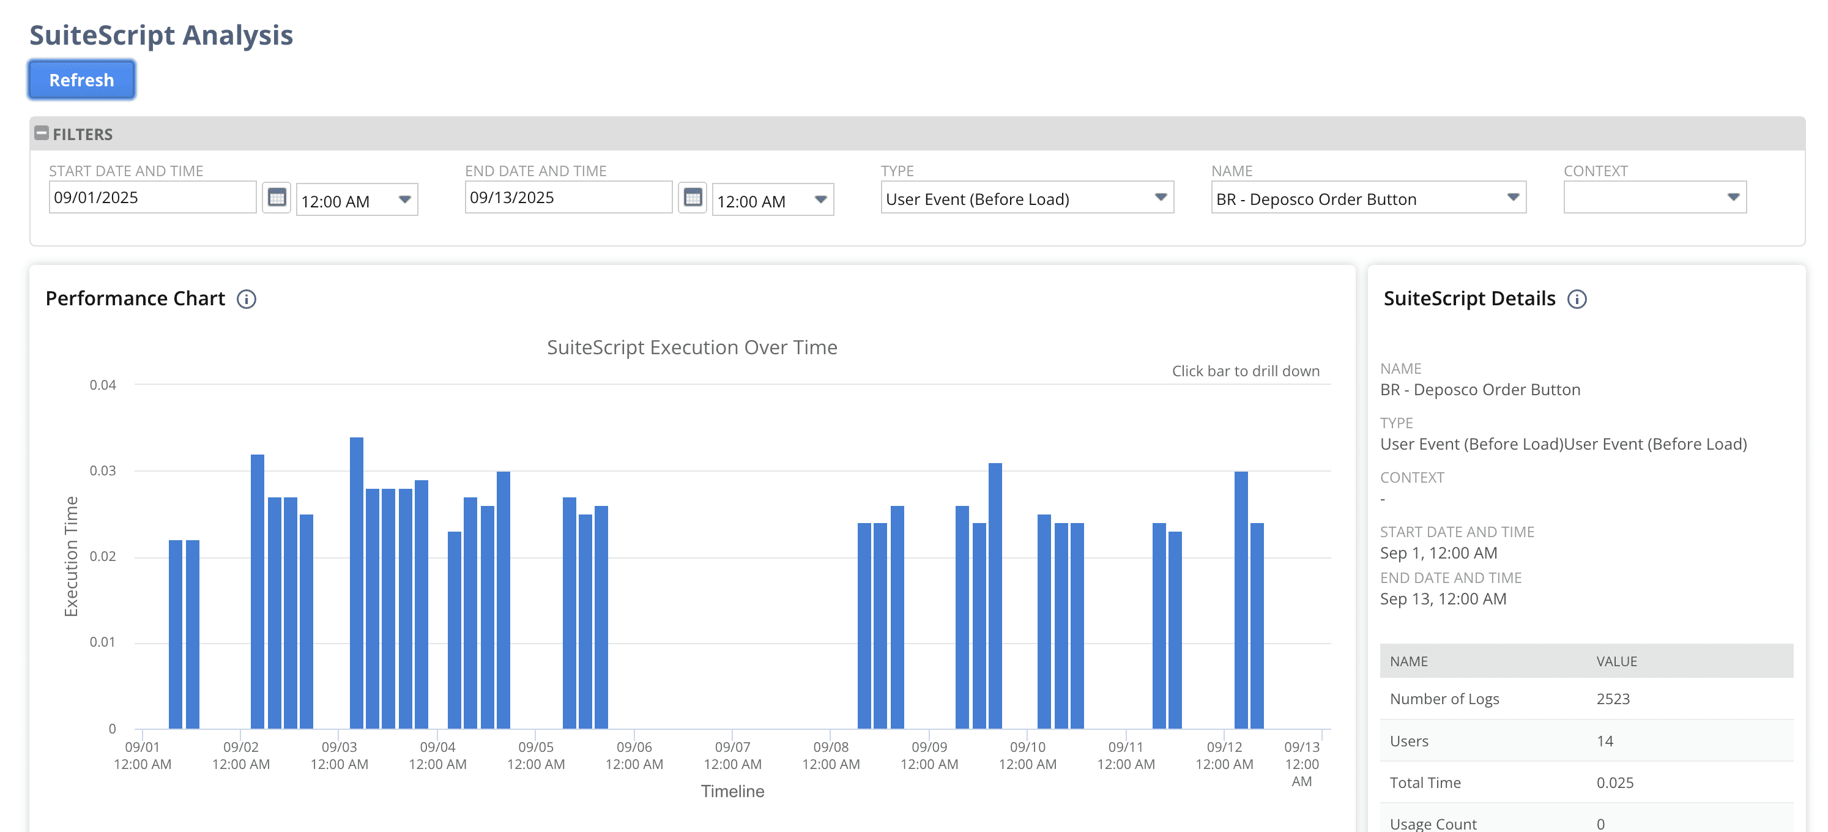Screen dimensions: 1828x832
Task: Click the info icon beside Performance Chart
Action: pos(246,299)
